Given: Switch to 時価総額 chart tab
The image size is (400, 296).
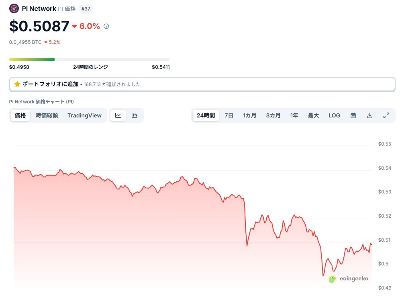Looking at the screenshot, I should [47, 115].
